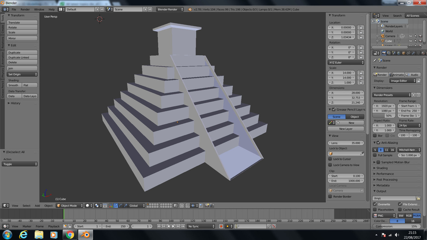Open the XYZ Euler rotation mode dropdown
The image size is (427, 240).
(x=346, y=63)
